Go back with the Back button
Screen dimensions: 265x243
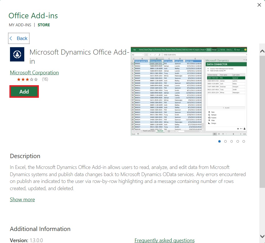tap(19, 38)
